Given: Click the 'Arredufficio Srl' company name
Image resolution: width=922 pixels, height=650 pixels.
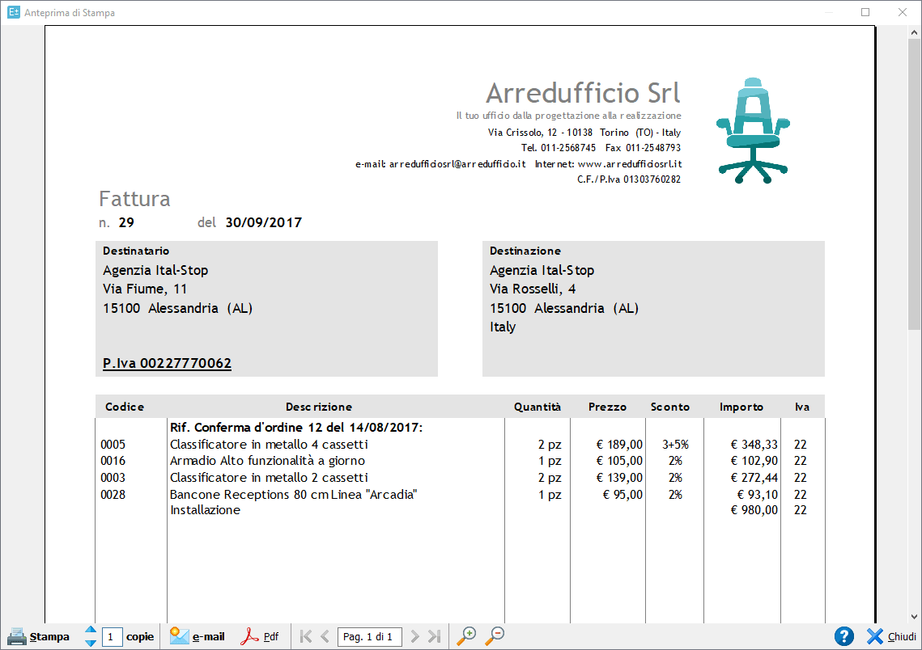Looking at the screenshot, I should click(584, 93).
